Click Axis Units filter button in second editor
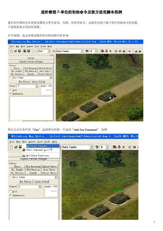 point(49,169)
